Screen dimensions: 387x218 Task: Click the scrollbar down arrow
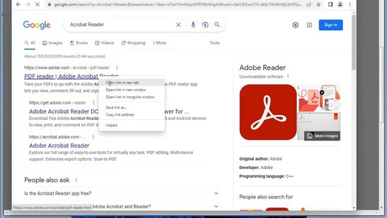coord(354,208)
